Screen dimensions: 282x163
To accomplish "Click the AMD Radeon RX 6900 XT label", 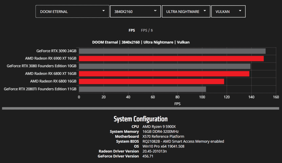I will tap(51, 59).
